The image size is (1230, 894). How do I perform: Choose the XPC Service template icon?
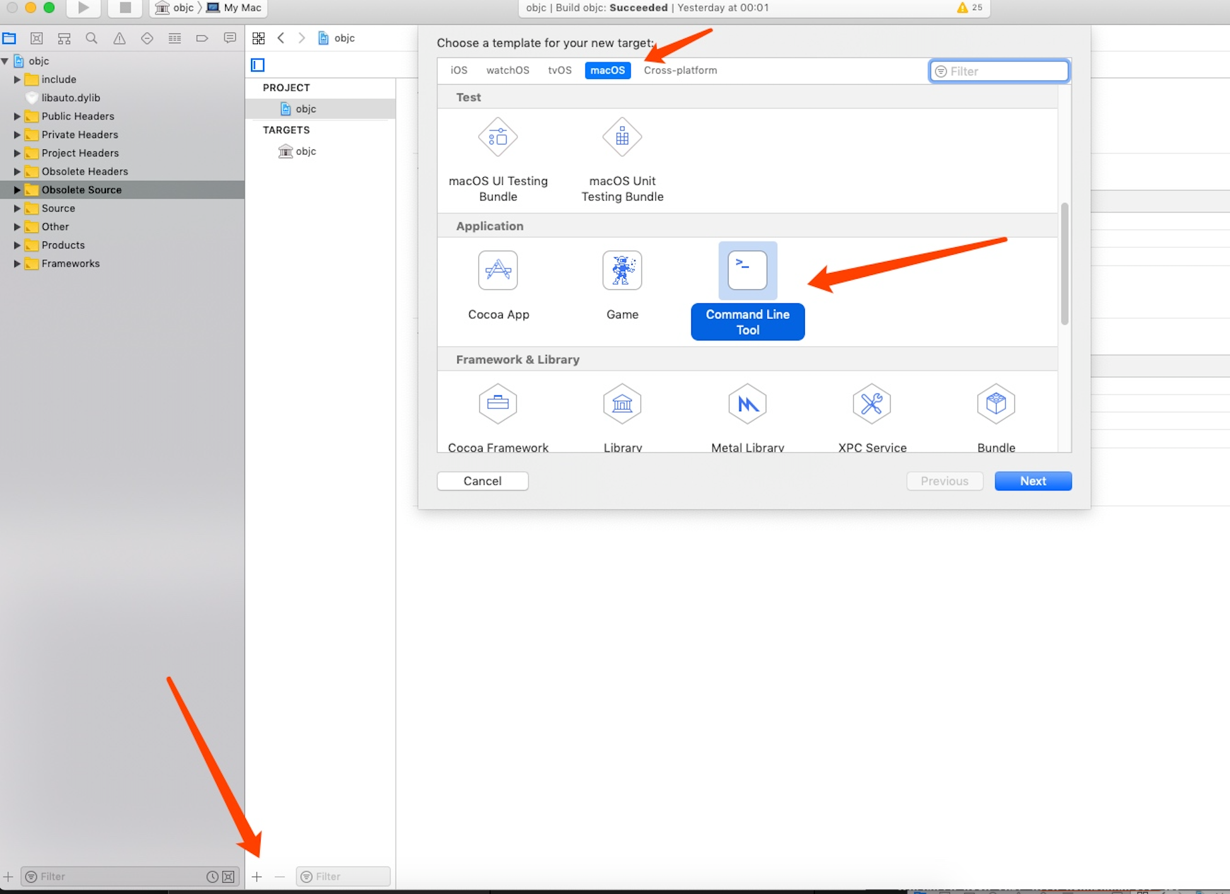tap(872, 403)
